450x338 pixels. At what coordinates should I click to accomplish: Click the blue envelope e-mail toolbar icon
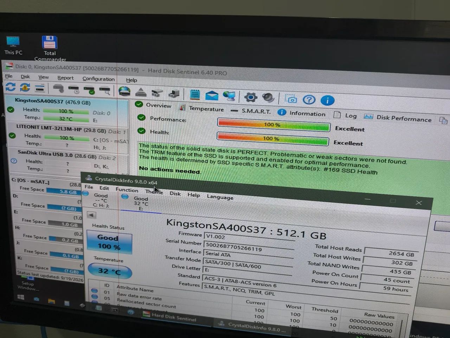point(212,95)
